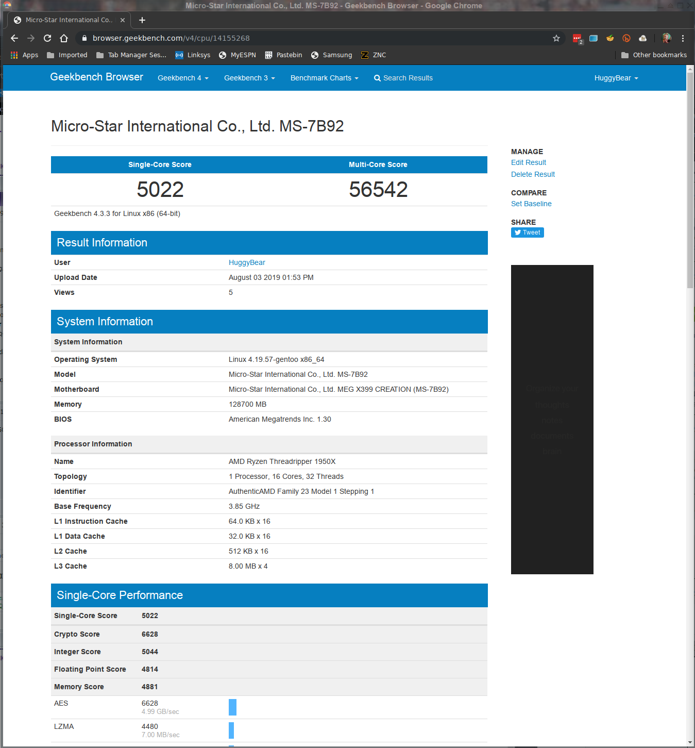Click the browser forward arrow
Viewport: 695px width, 748px height.
tap(31, 38)
